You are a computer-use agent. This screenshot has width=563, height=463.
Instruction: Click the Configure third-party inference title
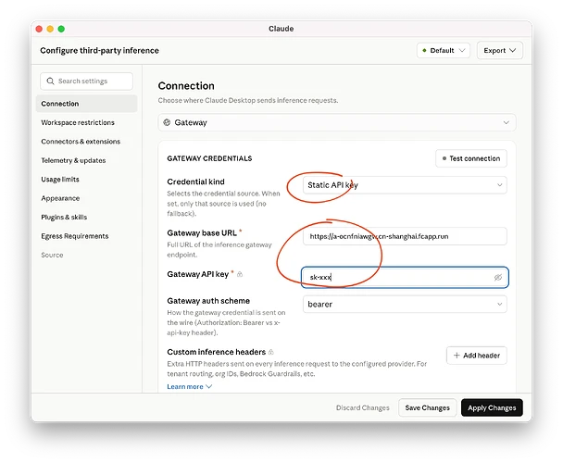pos(99,50)
